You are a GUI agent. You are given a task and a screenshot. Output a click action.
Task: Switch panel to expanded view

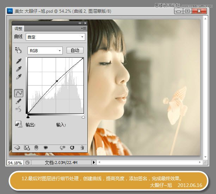27,148
